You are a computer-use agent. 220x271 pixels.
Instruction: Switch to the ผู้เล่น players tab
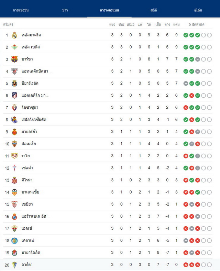(198, 10)
